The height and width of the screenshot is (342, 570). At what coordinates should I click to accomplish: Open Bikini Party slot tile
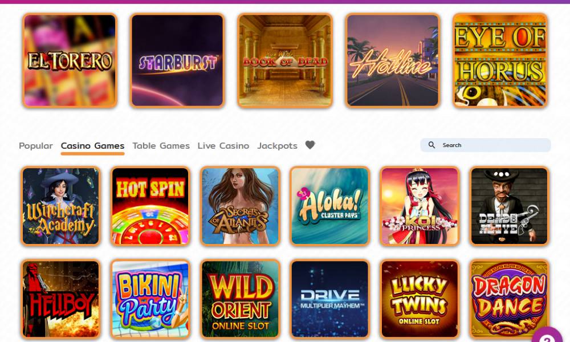pos(150,299)
